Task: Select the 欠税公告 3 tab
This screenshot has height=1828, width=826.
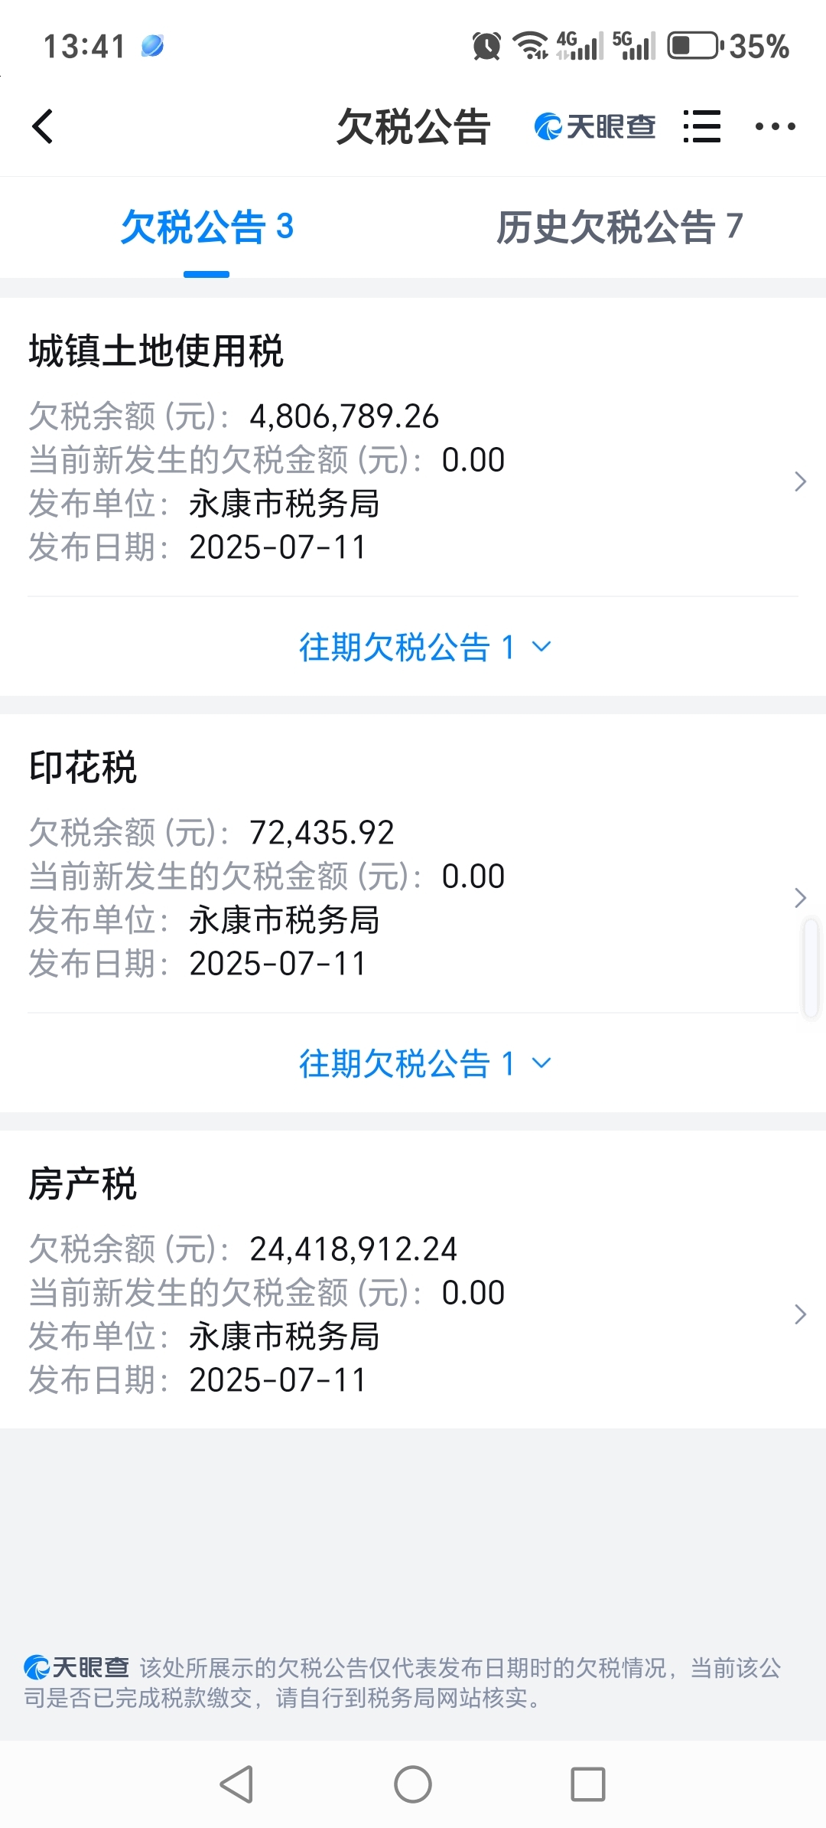Action: tap(206, 227)
